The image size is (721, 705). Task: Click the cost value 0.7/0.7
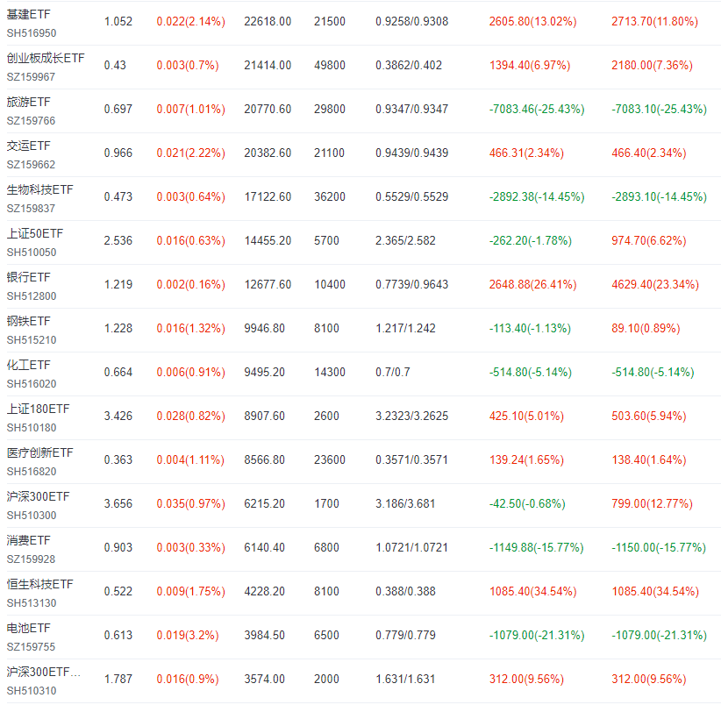coord(393,373)
